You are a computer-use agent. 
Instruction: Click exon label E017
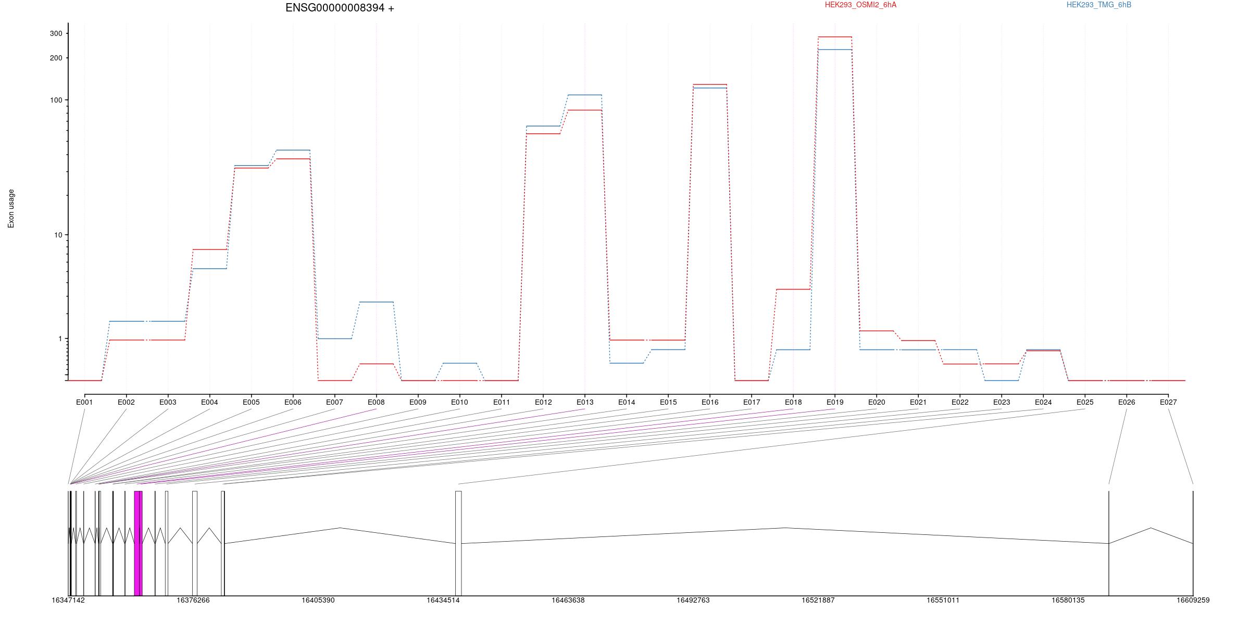(752, 402)
